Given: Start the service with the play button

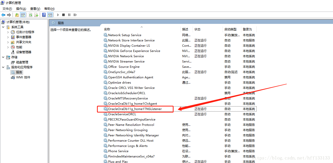Looking at the screenshot, I should coord(58,15).
